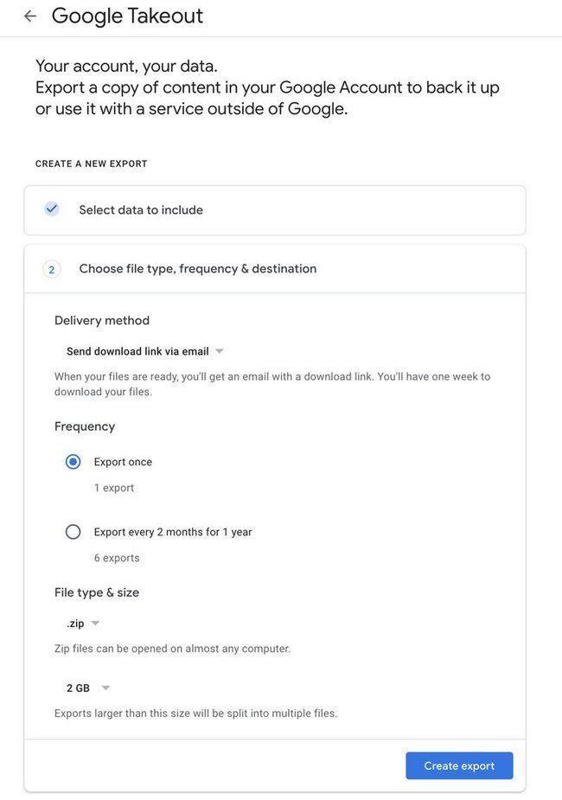Click the blue checkmark beside "Select data to include"

[51, 208]
